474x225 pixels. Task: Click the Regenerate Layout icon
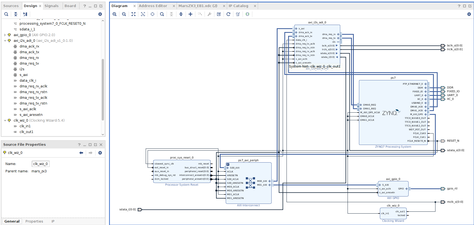(228, 14)
